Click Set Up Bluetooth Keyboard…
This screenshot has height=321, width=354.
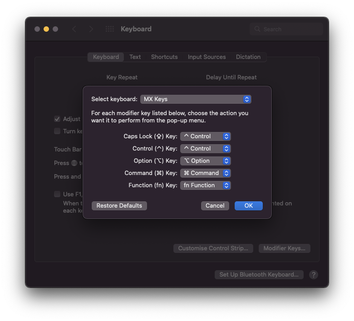tap(259, 275)
